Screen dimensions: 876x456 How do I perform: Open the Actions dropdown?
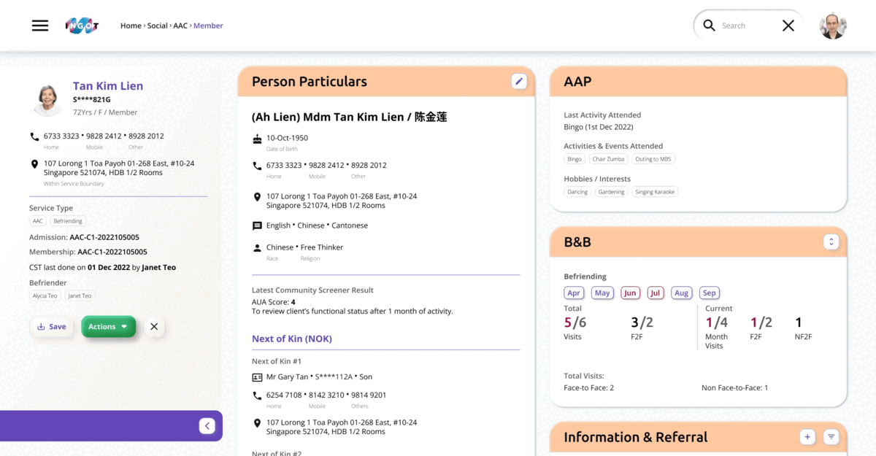109,327
